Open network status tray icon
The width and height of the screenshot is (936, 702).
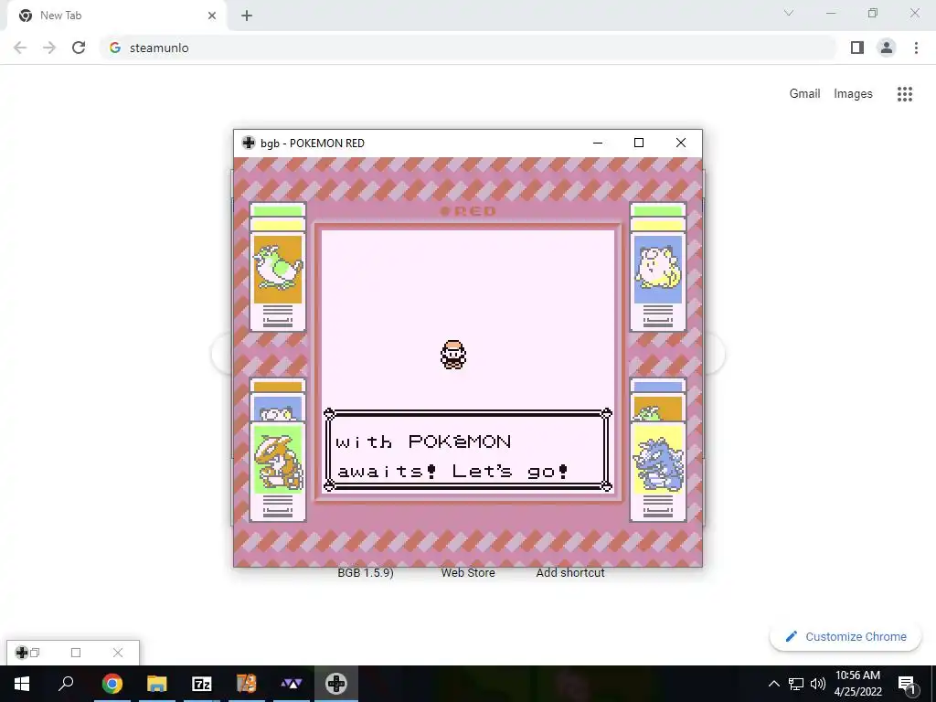(x=796, y=684)
